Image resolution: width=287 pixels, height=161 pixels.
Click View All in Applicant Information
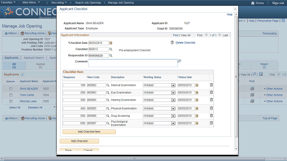click(186, 35)
